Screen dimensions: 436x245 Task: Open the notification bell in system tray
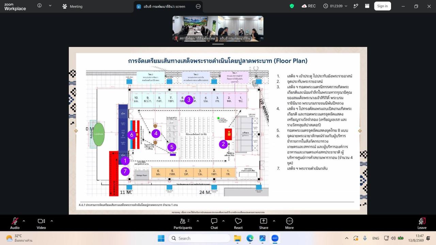click(428, 238)
